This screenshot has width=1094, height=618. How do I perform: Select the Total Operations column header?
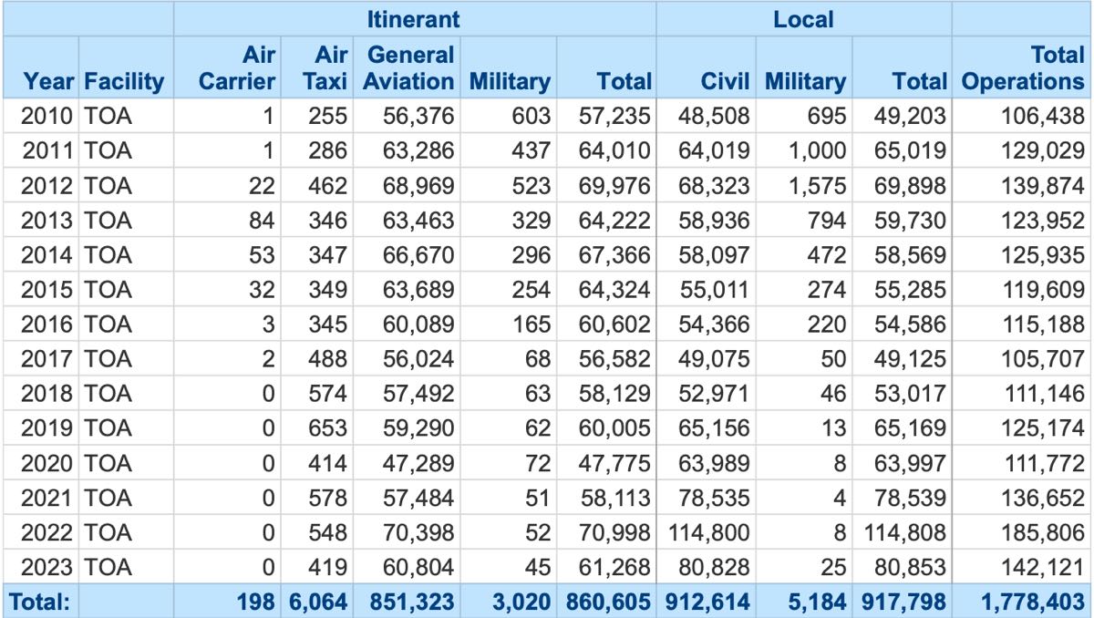(x=1024, y=68)
